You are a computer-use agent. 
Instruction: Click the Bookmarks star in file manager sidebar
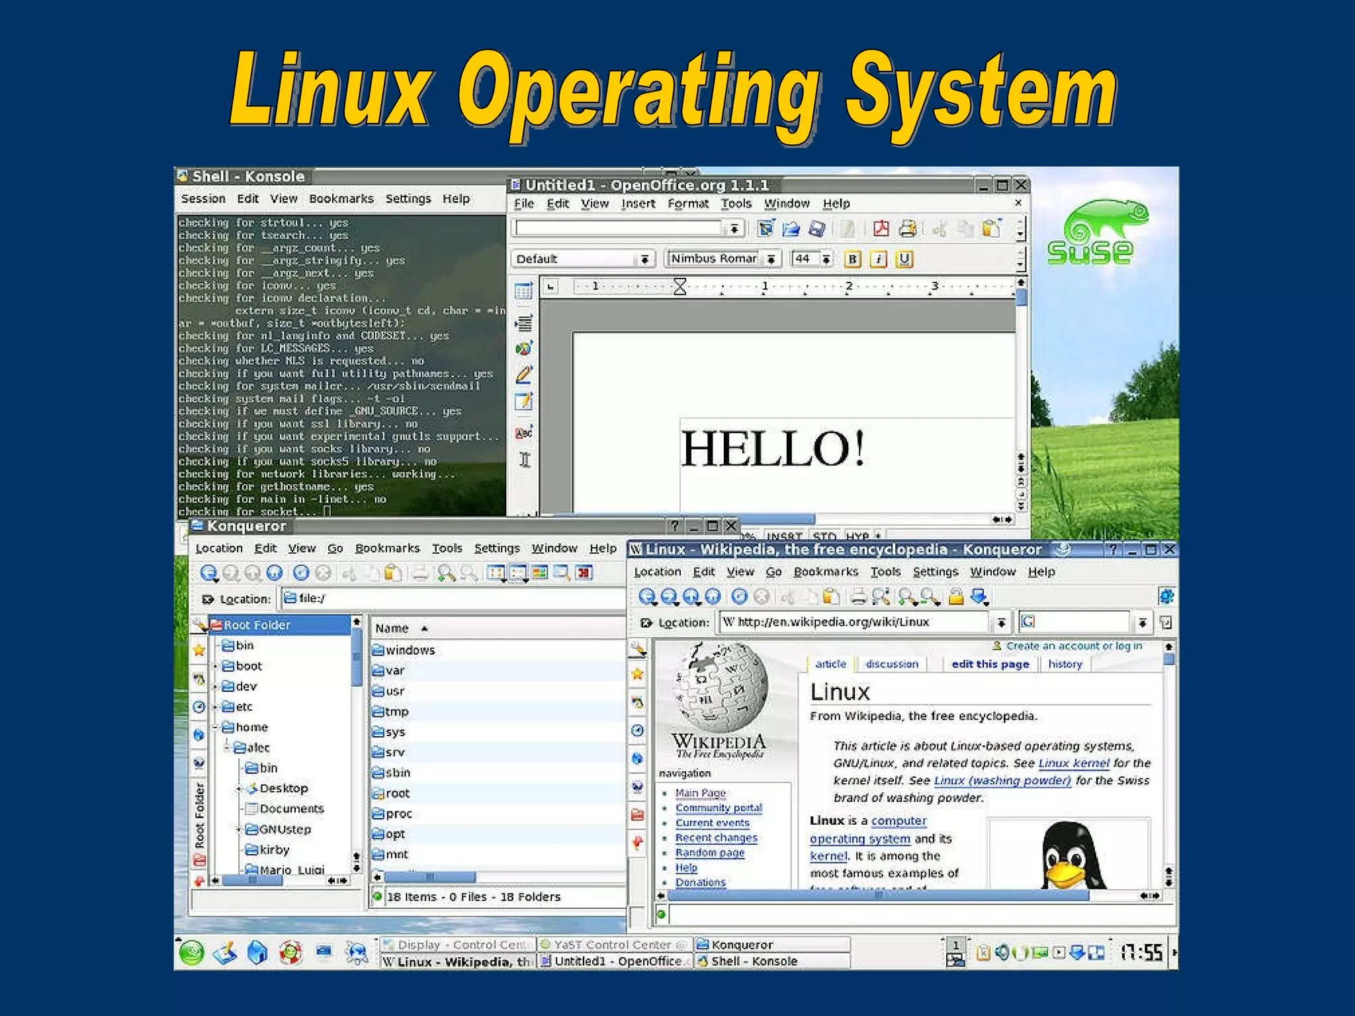tap(199, 650)
